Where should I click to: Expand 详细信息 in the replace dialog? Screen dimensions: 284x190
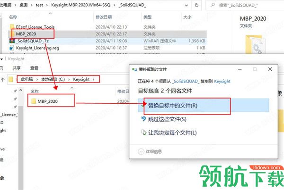click(x=150, y=151)
